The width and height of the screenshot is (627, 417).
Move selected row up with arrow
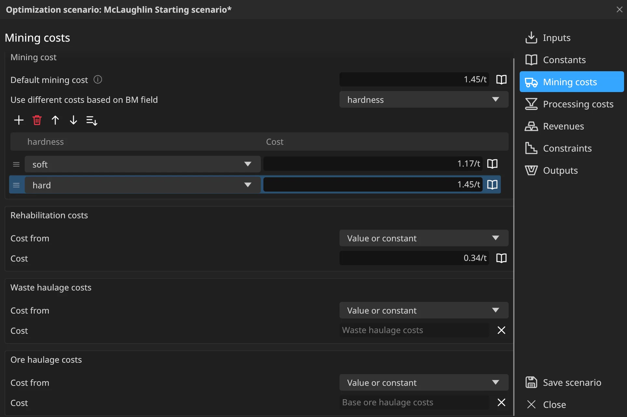point(55,120)
